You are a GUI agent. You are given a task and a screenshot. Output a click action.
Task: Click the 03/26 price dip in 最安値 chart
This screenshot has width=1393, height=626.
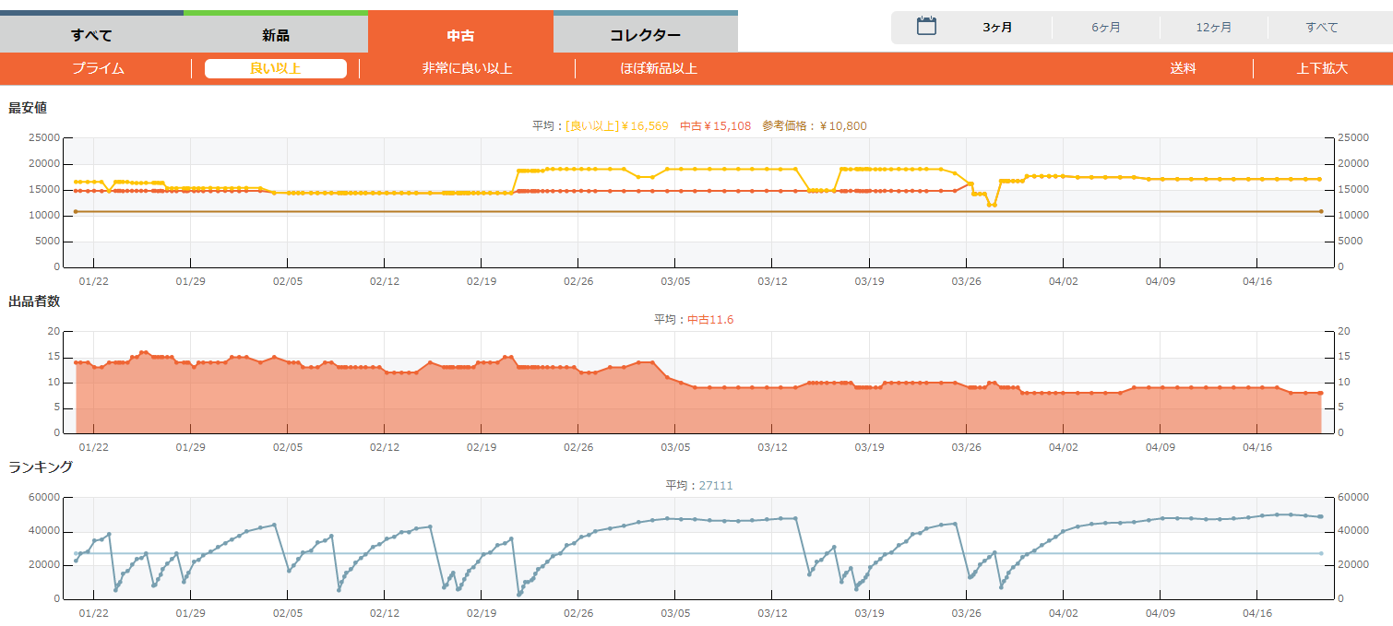[x=991, y=204]
